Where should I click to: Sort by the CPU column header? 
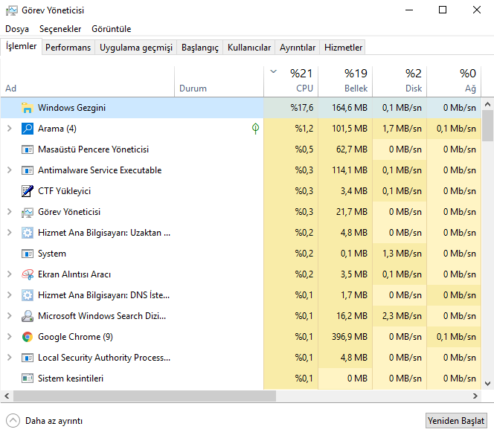coord(291,81)
